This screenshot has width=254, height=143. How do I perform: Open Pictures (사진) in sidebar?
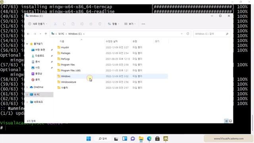(x=37, y=68)
